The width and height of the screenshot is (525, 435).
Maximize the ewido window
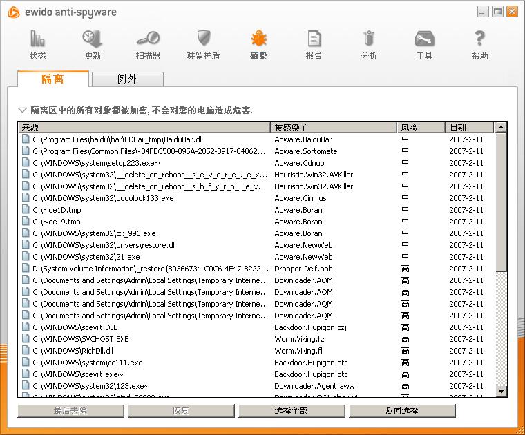[497, 12]
